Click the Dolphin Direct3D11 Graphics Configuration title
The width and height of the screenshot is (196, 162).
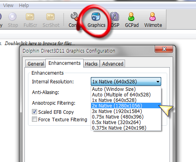[69, 51]
